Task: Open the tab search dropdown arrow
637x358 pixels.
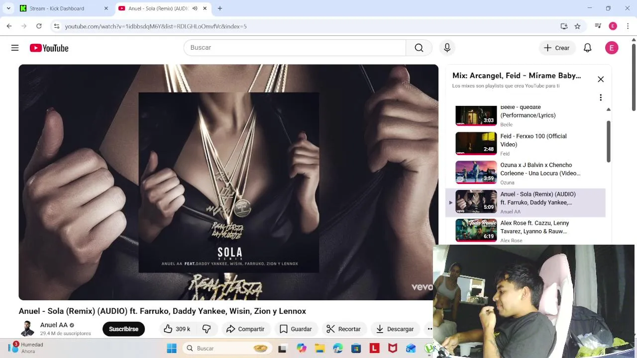Action: [8, 8]
